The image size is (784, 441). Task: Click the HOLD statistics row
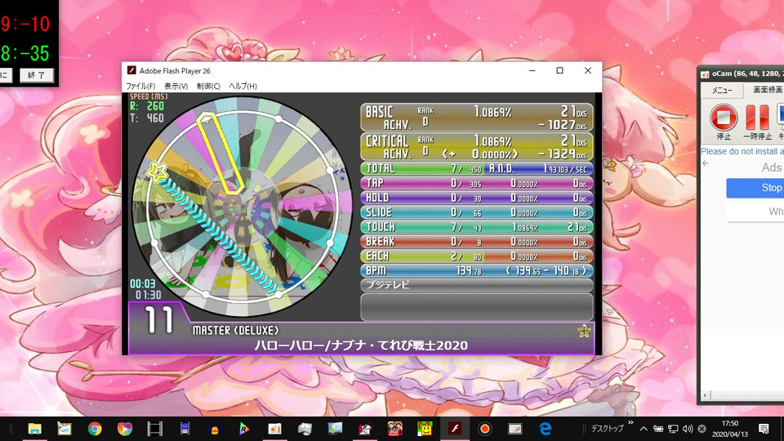(x=476, y=198)
